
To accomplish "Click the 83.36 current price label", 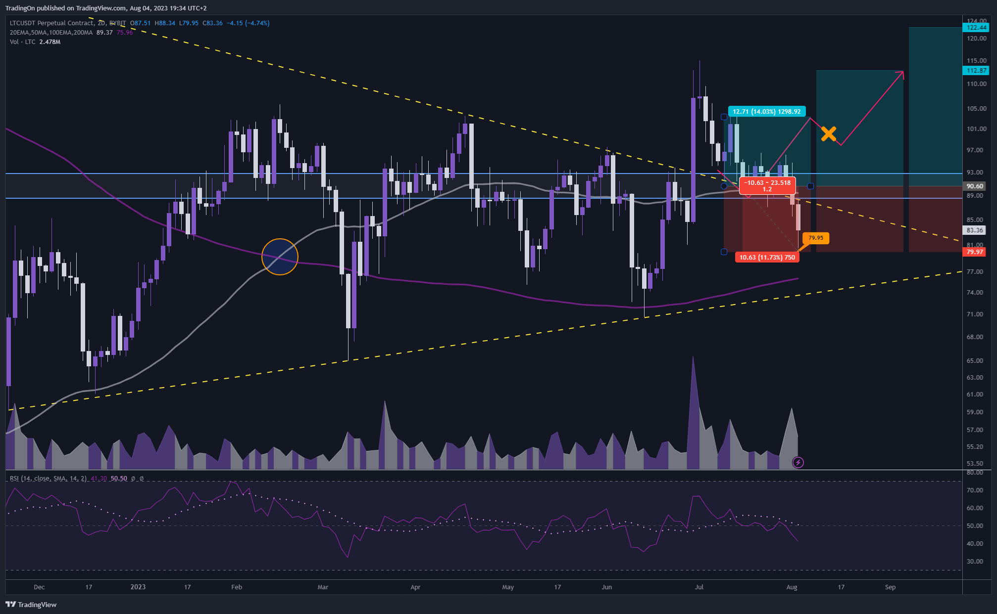I will (975, 230).
